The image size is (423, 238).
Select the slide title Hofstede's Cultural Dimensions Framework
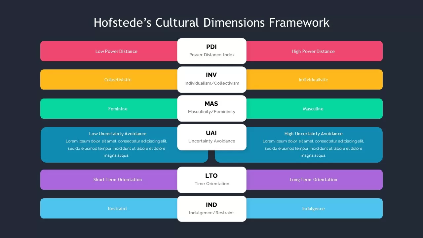[x=211, y=23]
